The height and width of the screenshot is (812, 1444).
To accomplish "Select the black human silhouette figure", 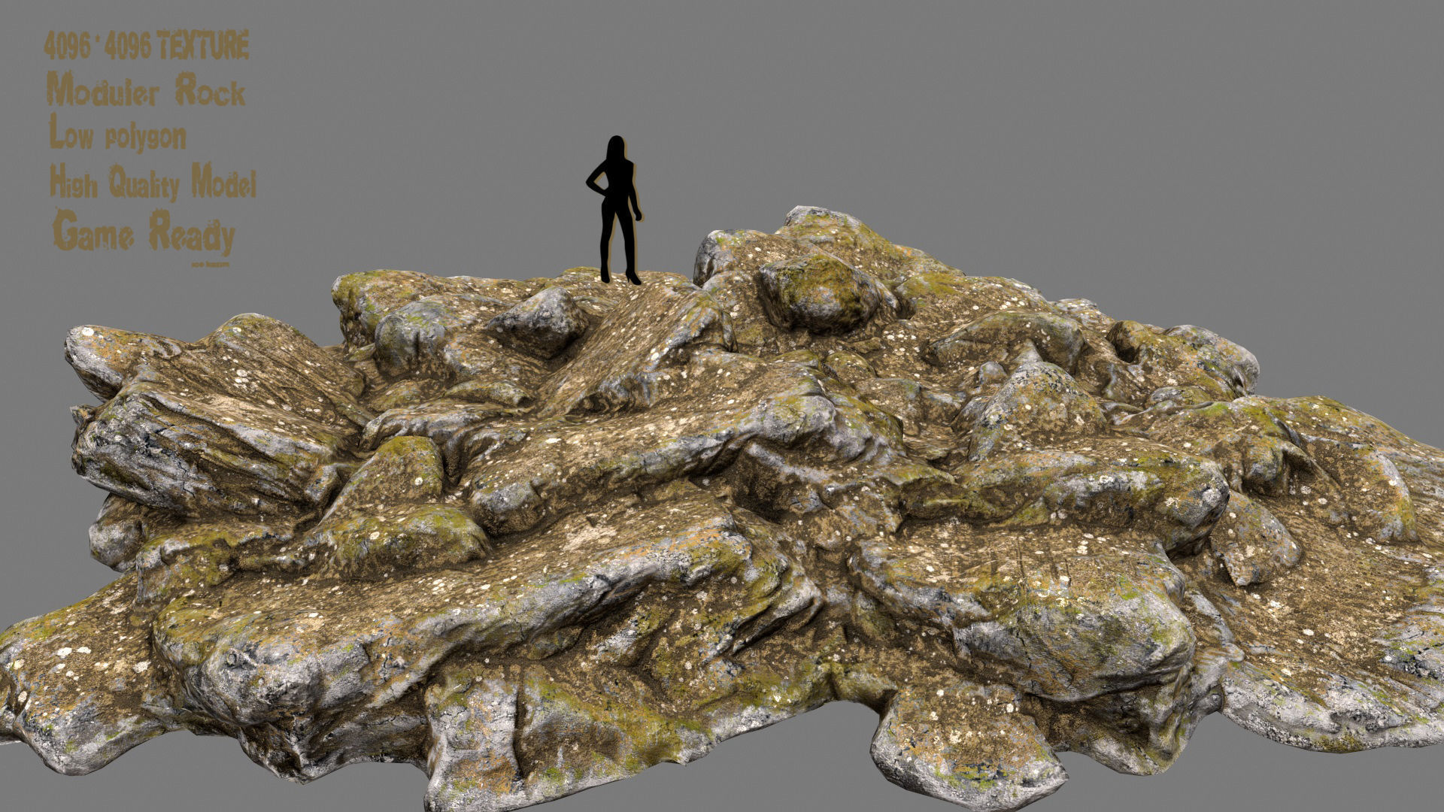I will [614, 210].
